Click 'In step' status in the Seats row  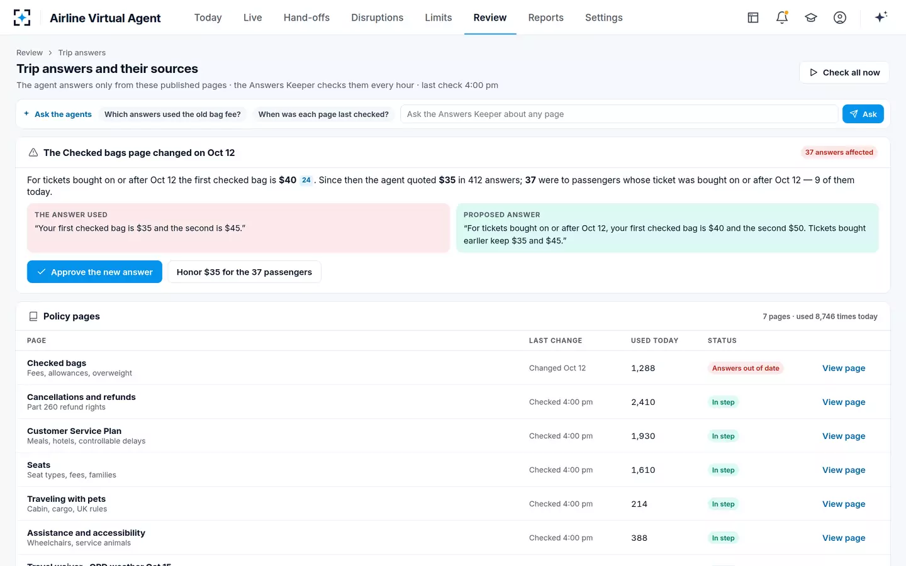pyautogui.click(x=723, y=470)
